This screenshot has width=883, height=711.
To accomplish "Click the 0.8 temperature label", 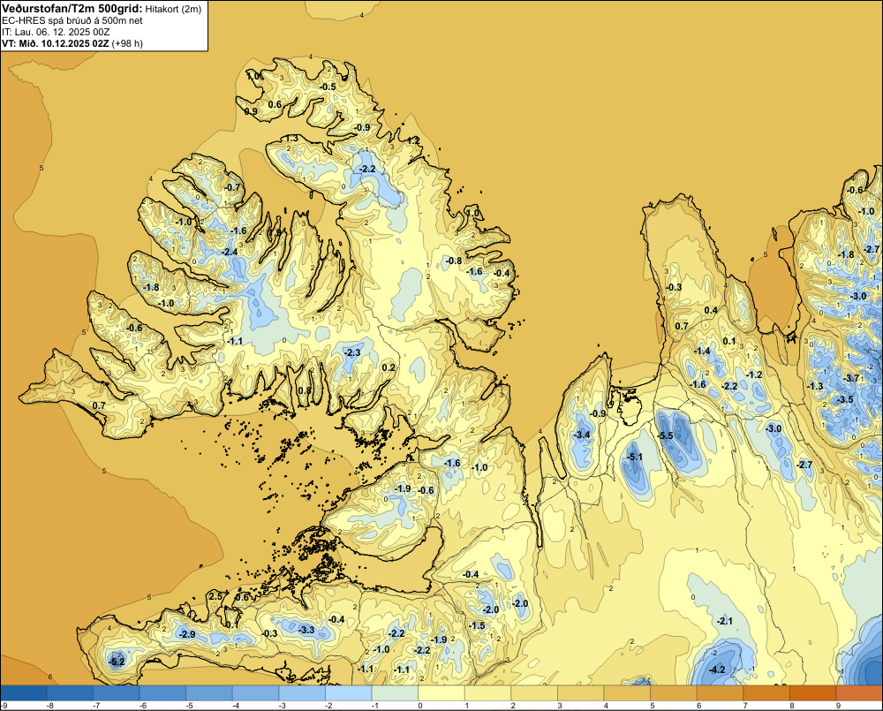I will point(304,390).
